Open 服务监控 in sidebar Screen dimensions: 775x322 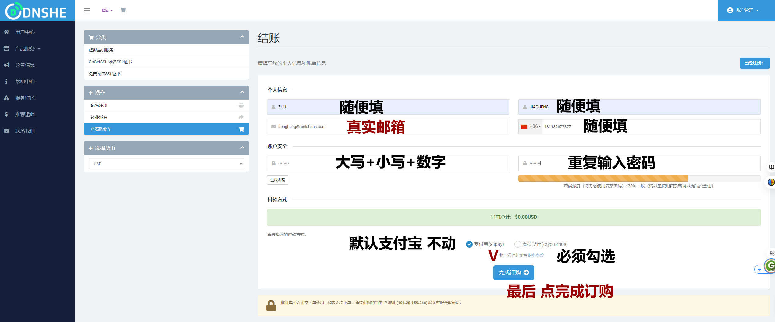[x=25, y=98]
